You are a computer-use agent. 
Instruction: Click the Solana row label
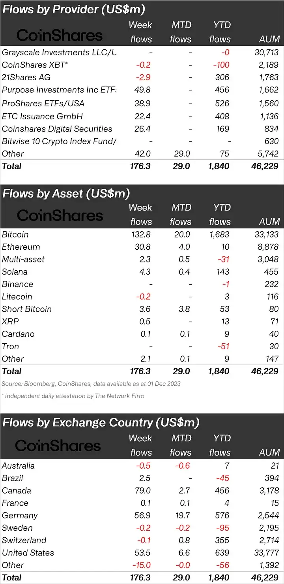(16, 272)
